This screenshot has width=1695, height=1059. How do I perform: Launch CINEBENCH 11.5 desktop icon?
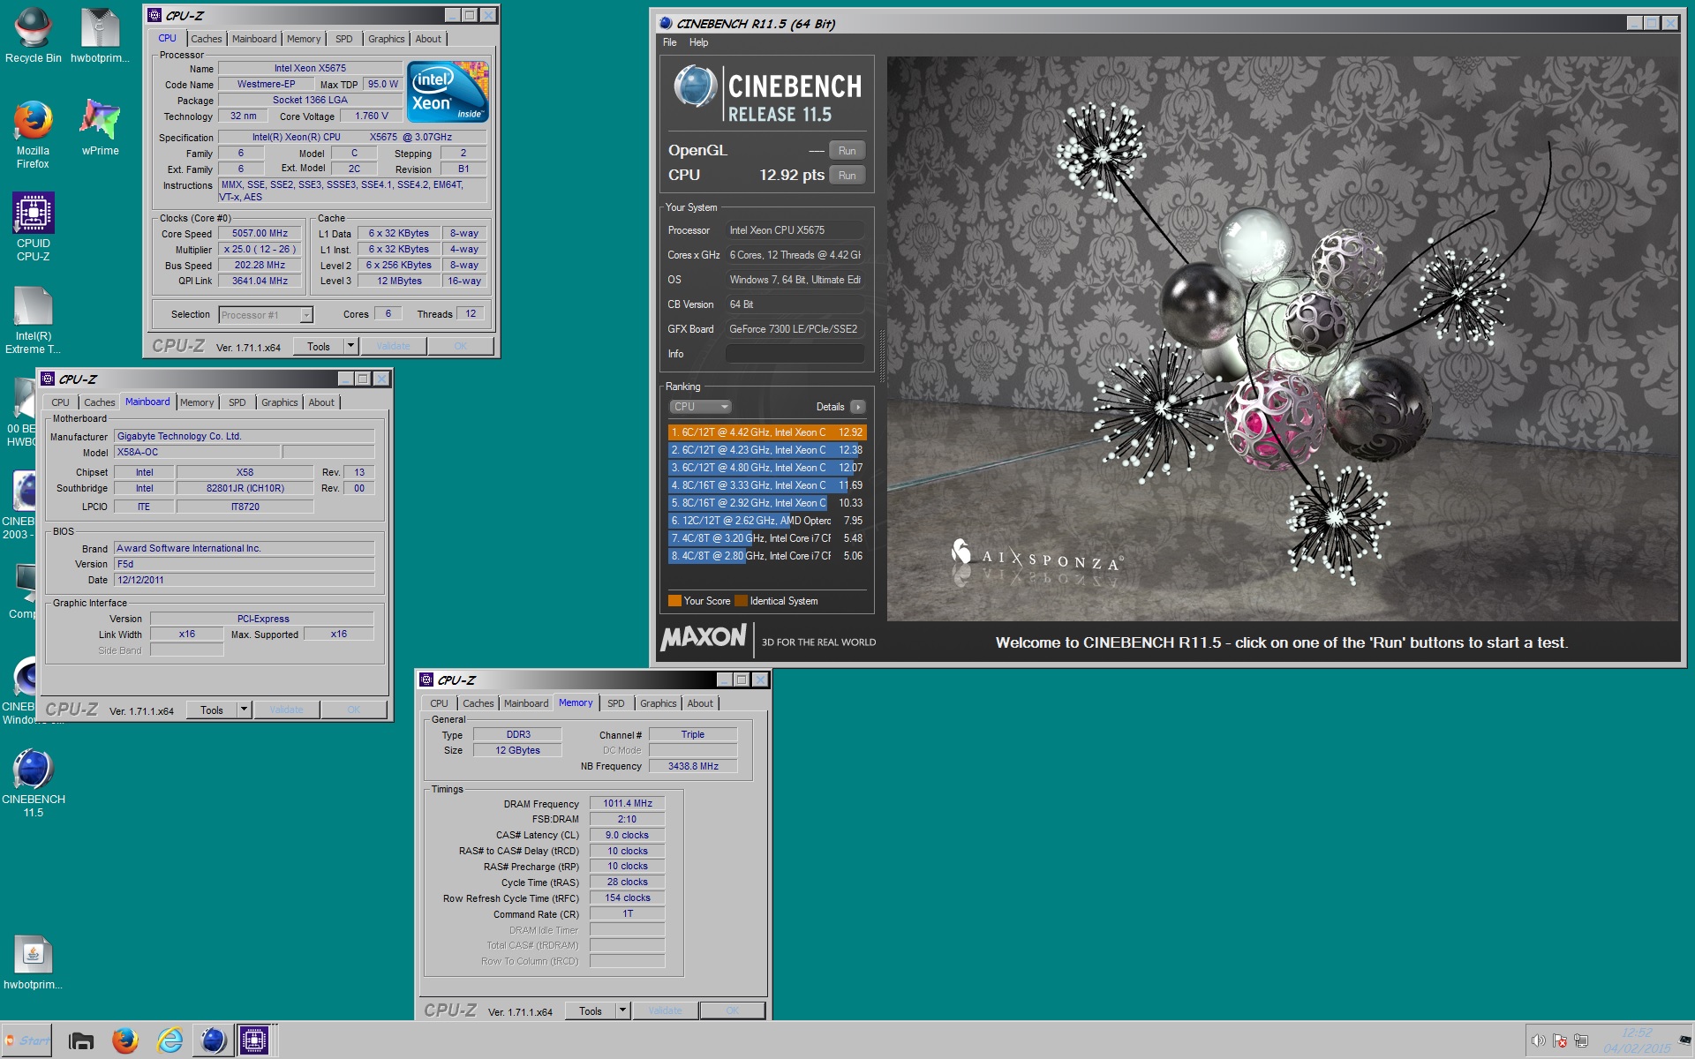point(33,783)
